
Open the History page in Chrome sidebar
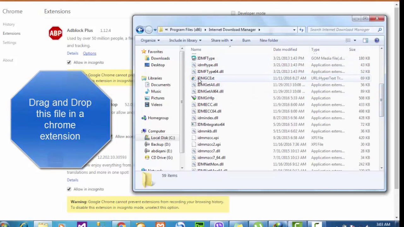(9, 24)
